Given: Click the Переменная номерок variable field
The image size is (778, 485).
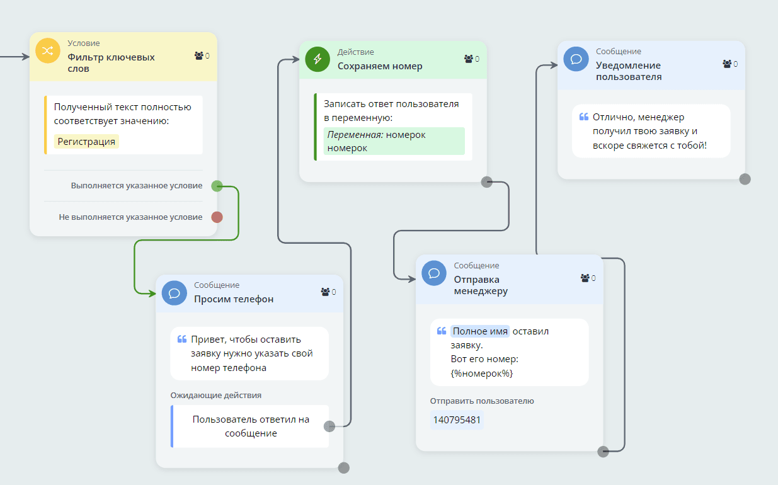Looking at the screenshot, I should [x=394, y=141].
